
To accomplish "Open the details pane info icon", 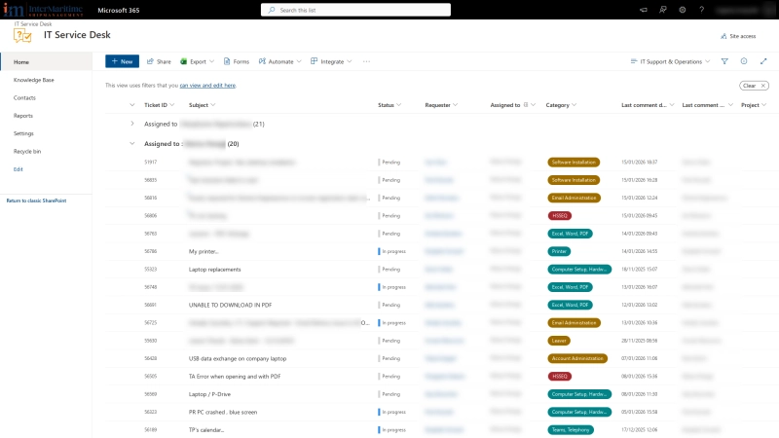I will click(x=744, y=61).
